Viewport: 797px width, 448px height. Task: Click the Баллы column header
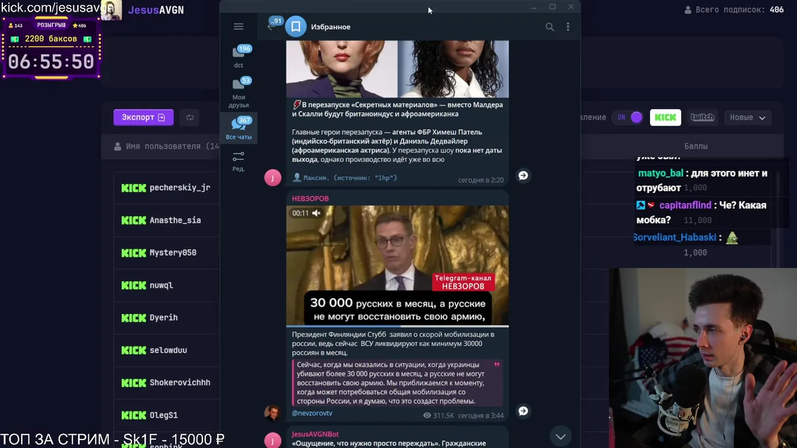(x=696, y=146)
